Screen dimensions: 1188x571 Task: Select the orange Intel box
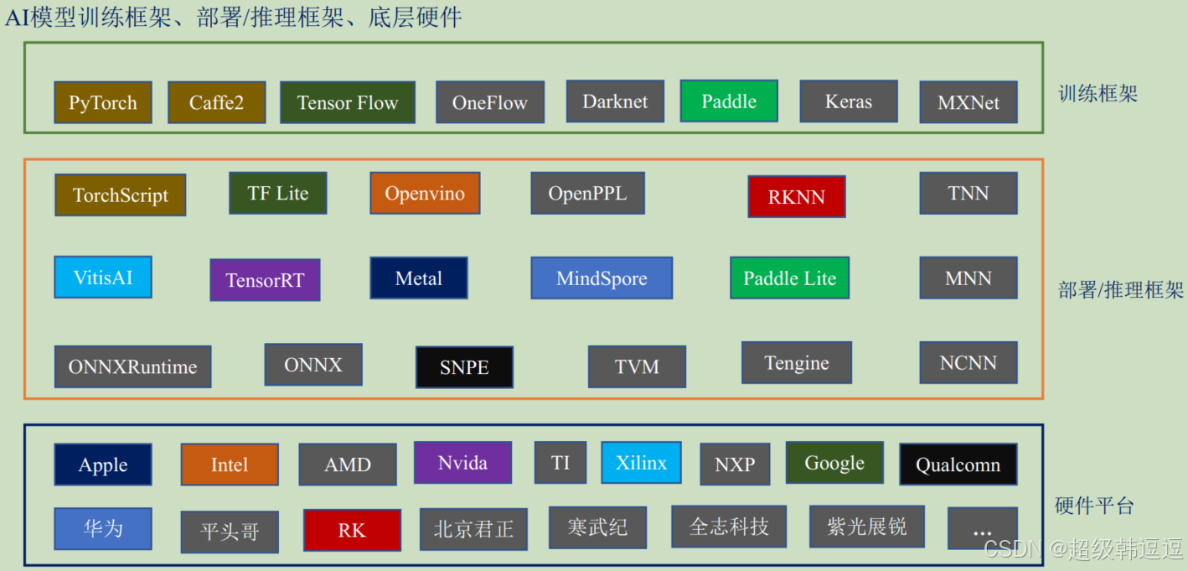tap(230, 465)
